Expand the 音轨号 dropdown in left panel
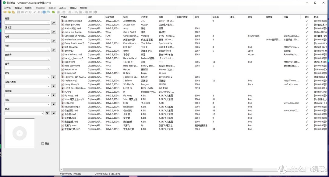The image size is (329, 177). 48,59
